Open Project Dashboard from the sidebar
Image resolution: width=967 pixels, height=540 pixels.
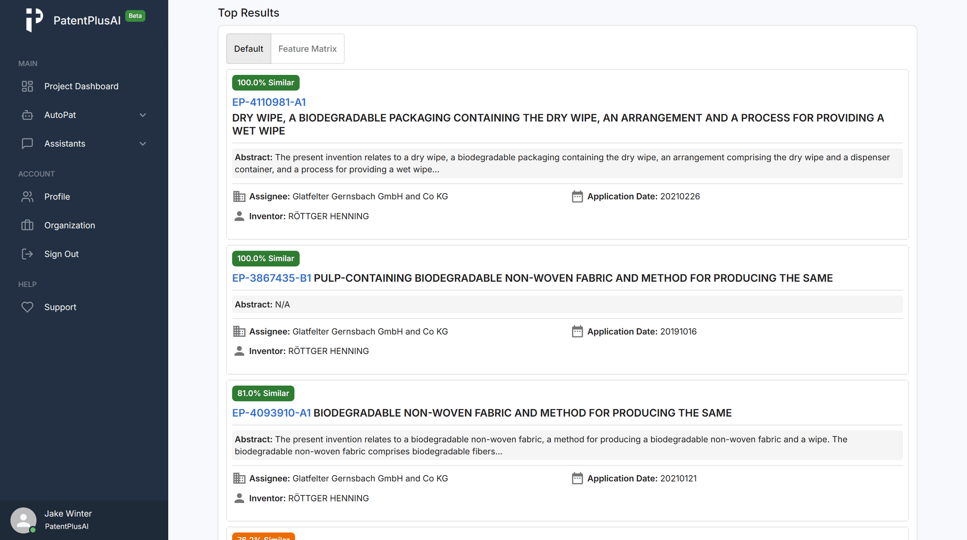(x=81, y=86)
